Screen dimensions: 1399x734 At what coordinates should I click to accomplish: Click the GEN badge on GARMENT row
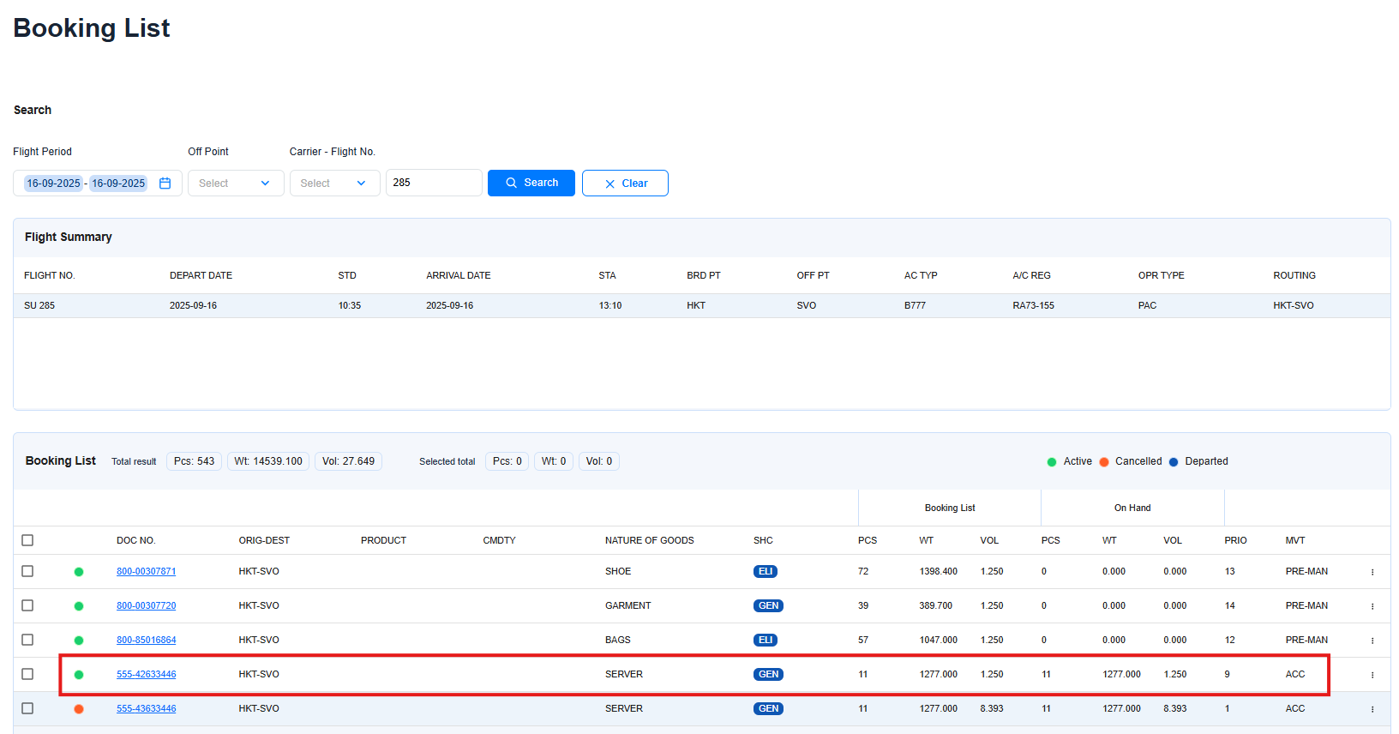click(768, 606)
